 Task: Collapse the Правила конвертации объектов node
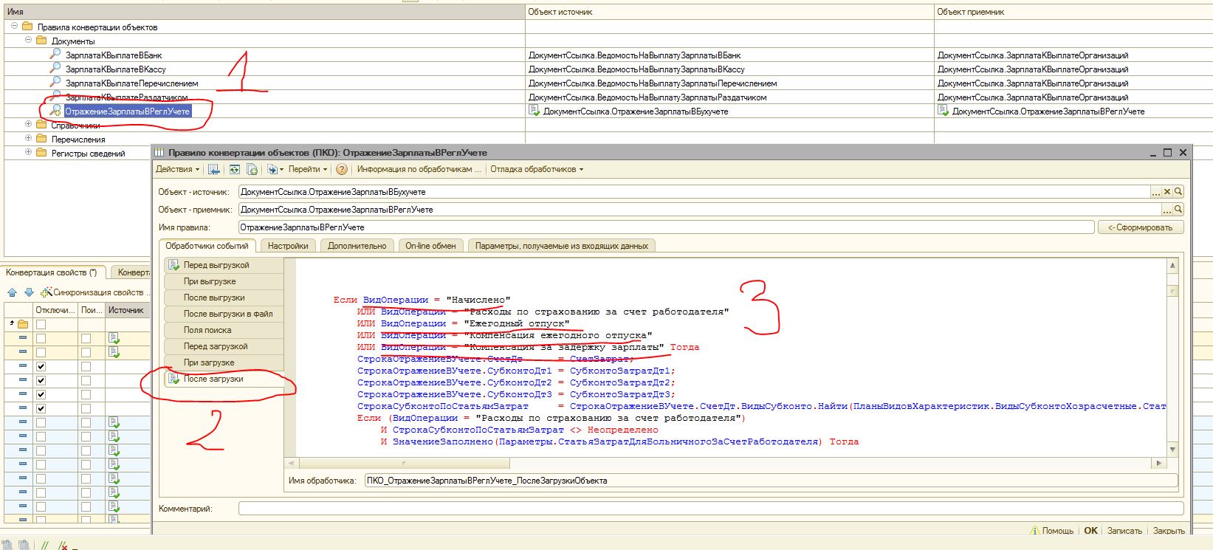[14, 27]
